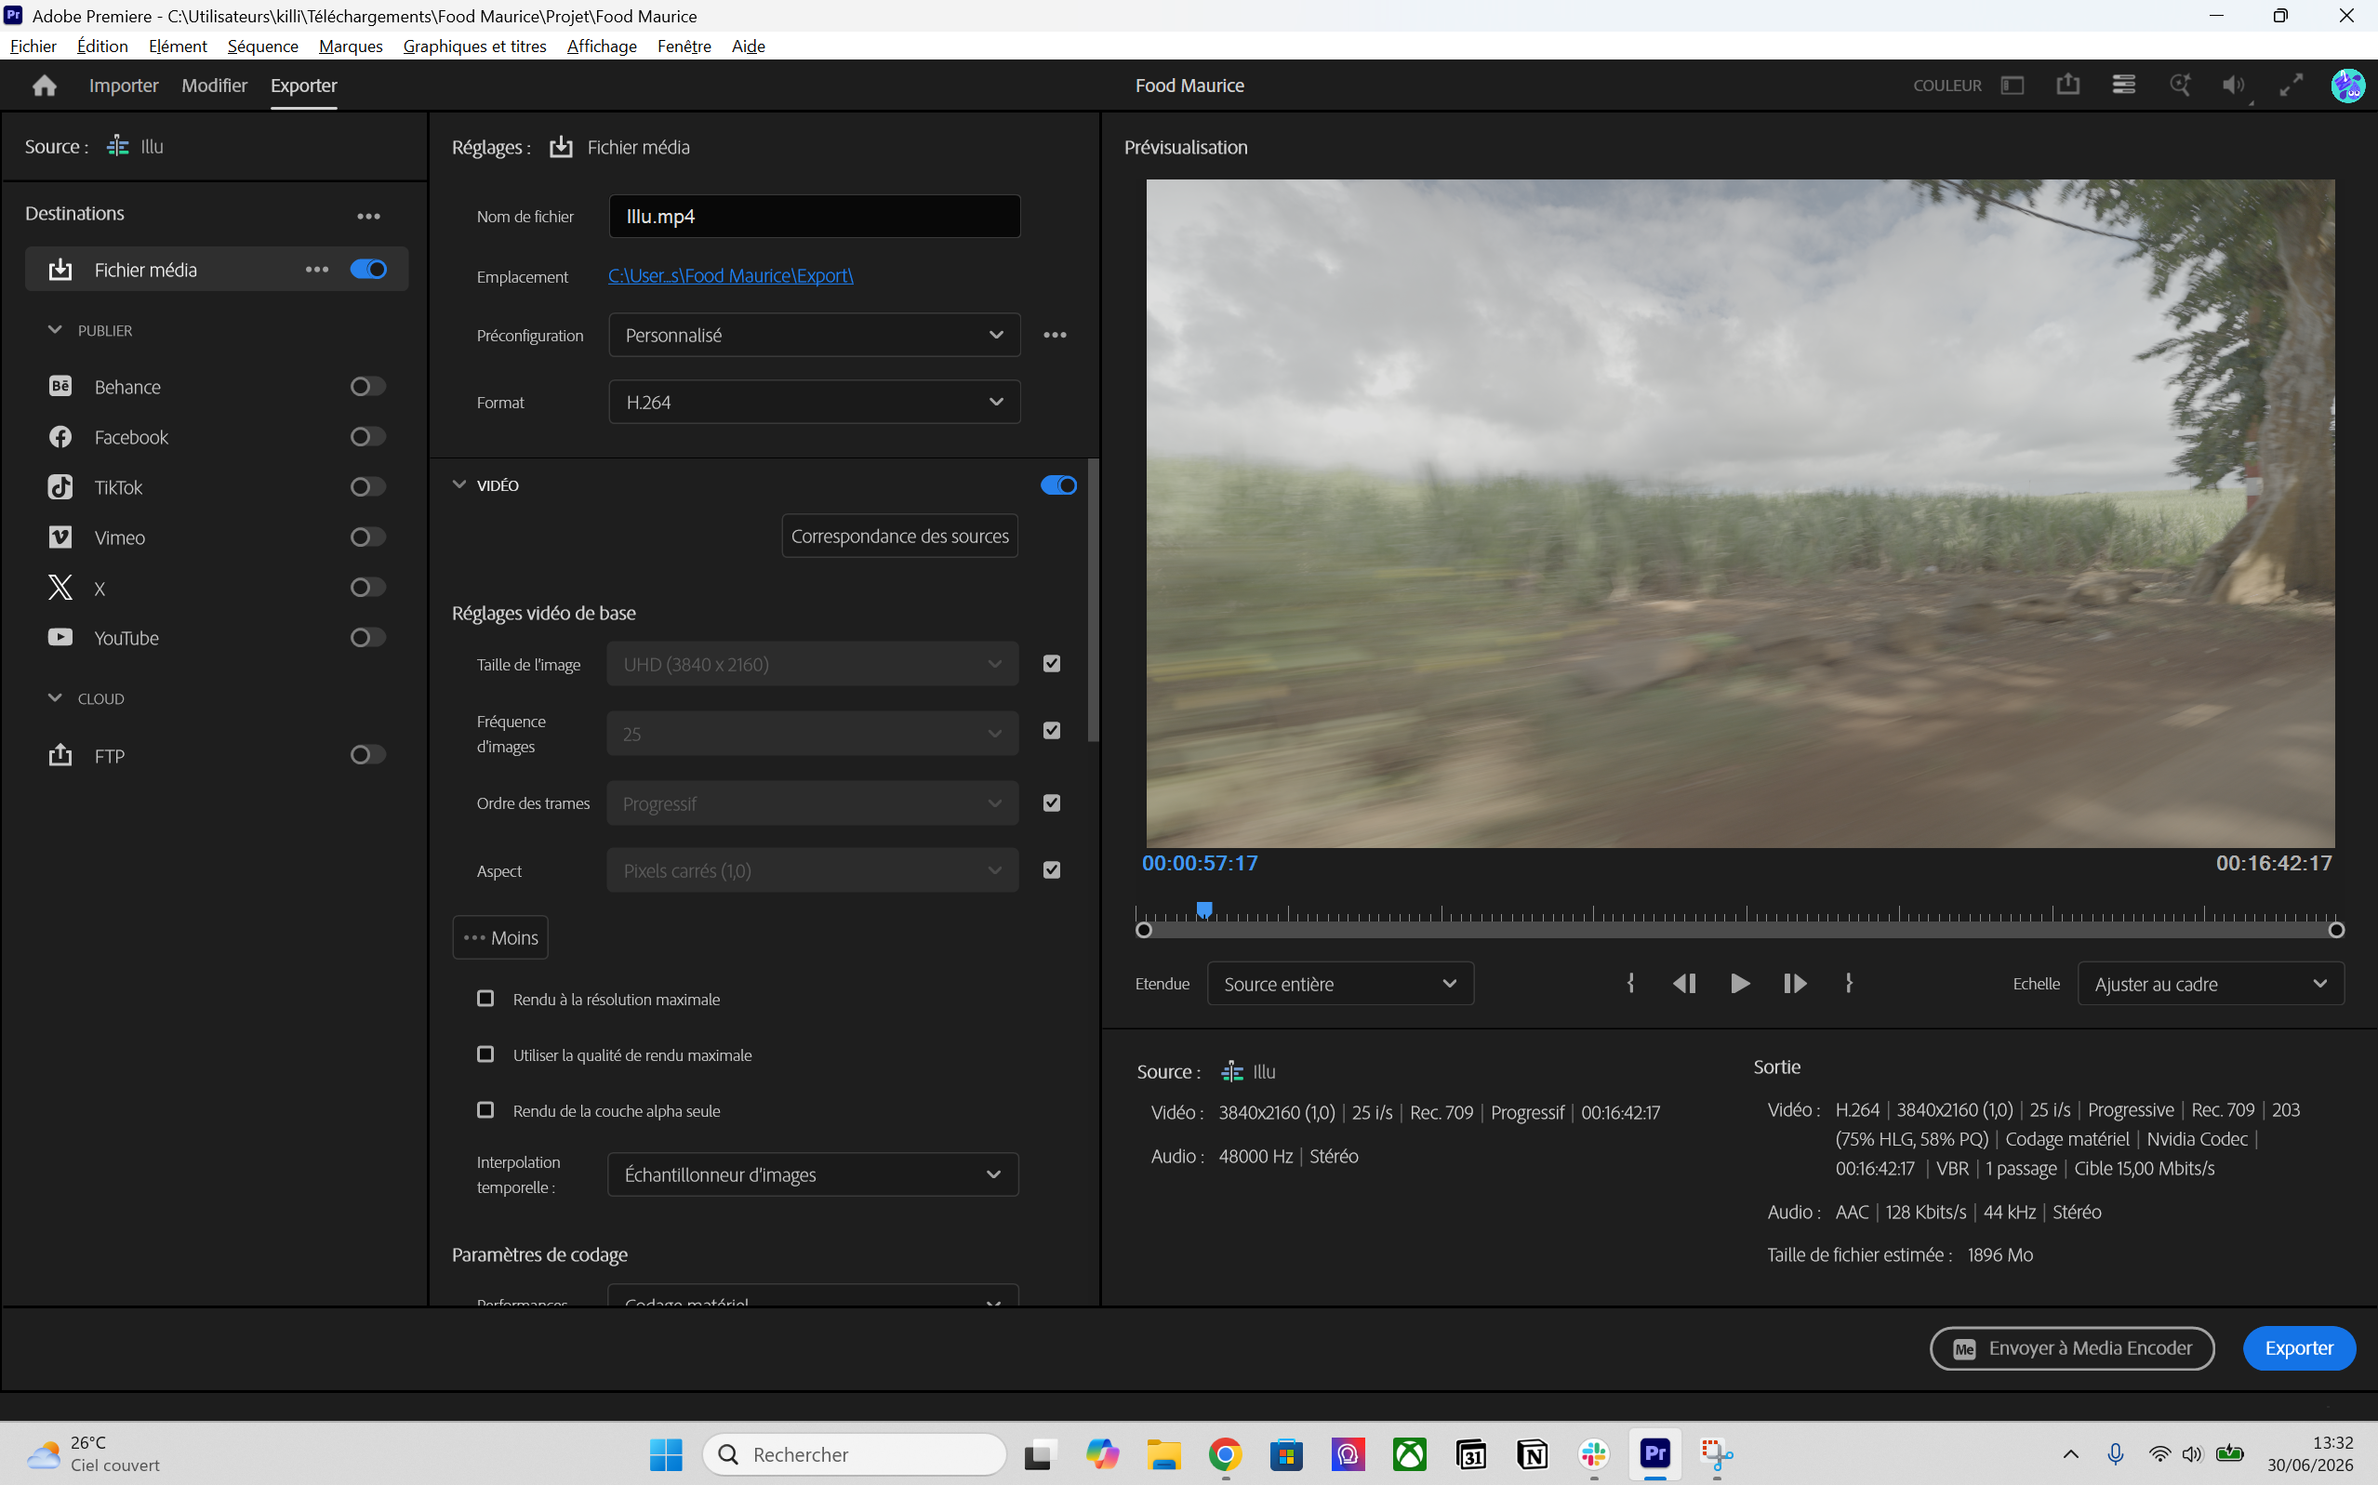Go to the Home screen icon
Viewport: 2378px width, 1485px height.
coord(45,86)
